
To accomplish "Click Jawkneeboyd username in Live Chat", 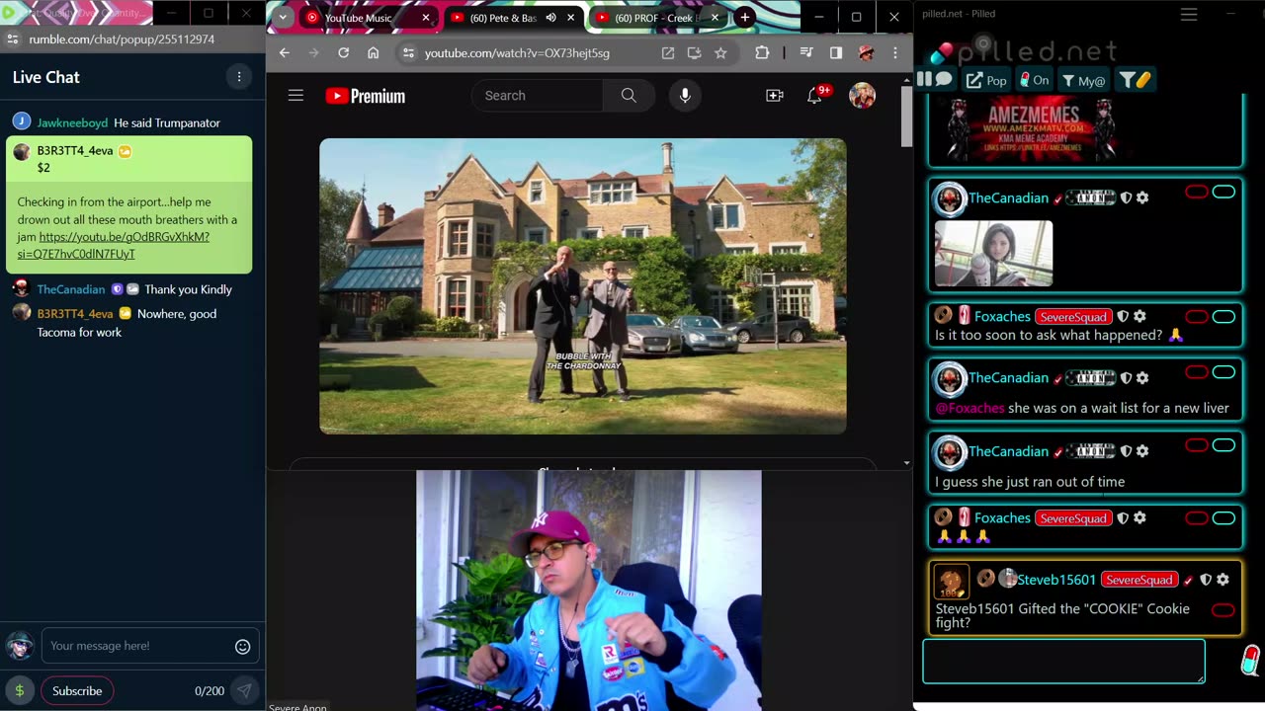I will 72,122.
